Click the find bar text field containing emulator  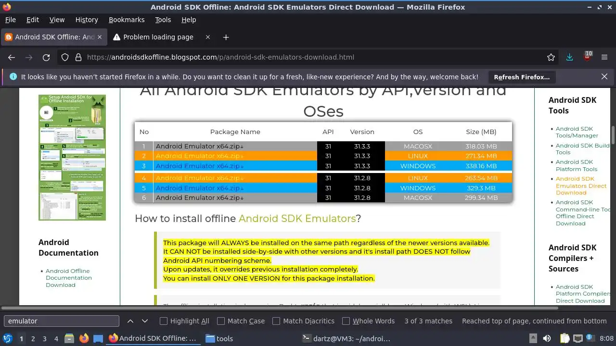[62, 321]
